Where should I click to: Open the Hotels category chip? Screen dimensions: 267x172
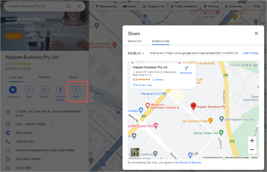pyautogui.click(x=130, y=7)
